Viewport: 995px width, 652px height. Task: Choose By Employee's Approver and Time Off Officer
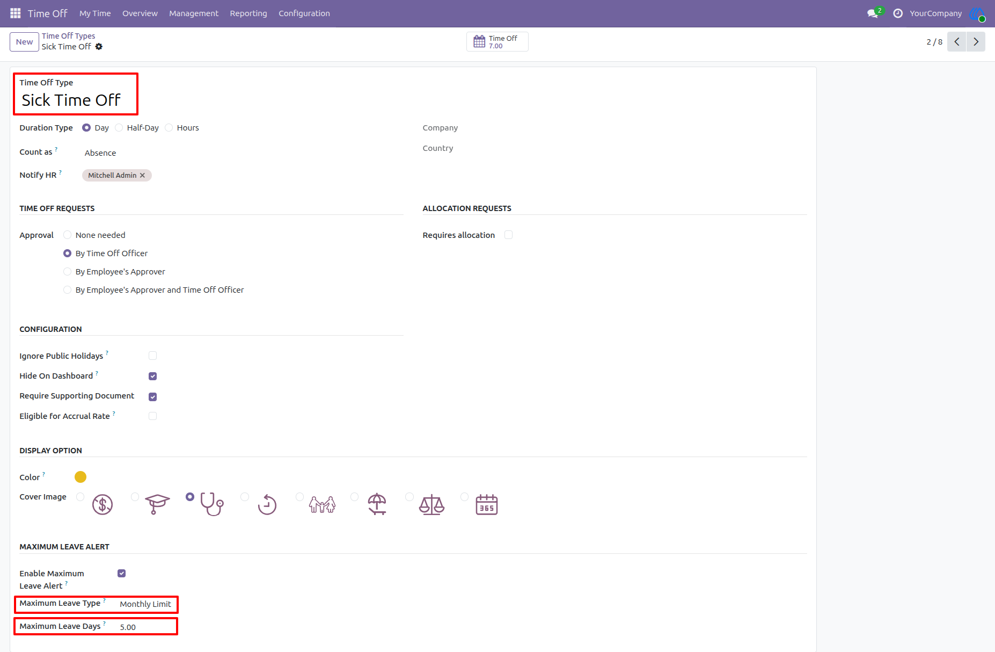tap(67, 289)
